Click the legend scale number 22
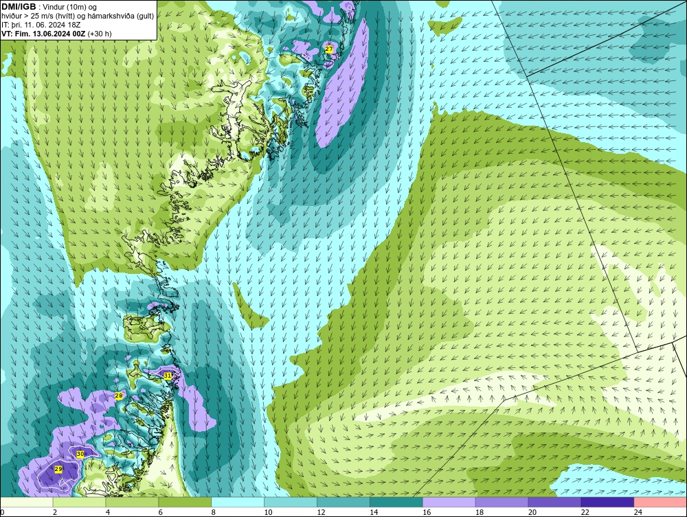 point(585,512)
